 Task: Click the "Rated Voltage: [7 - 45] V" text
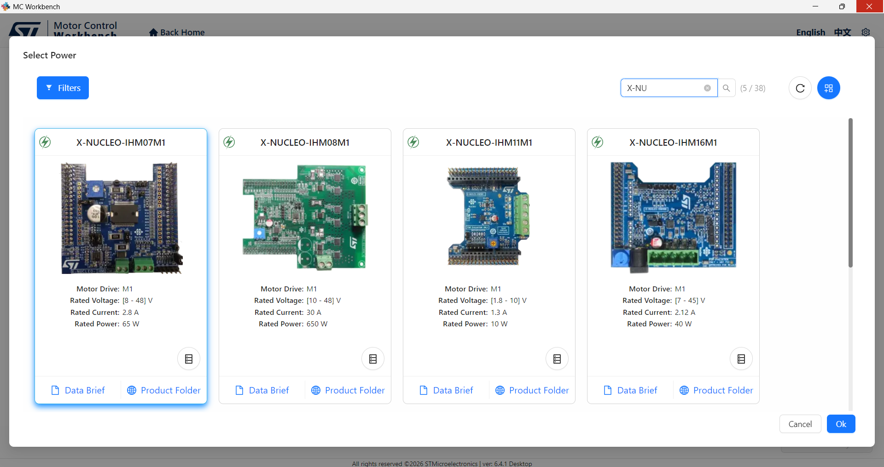pyautogui.click(x=664, y=301)
